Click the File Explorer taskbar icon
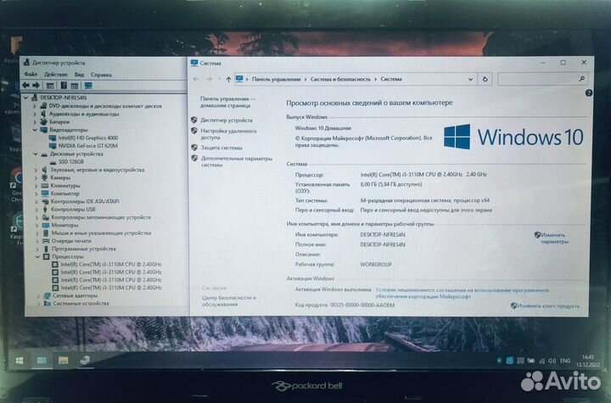The image size is (611, 403). [63, 360]
